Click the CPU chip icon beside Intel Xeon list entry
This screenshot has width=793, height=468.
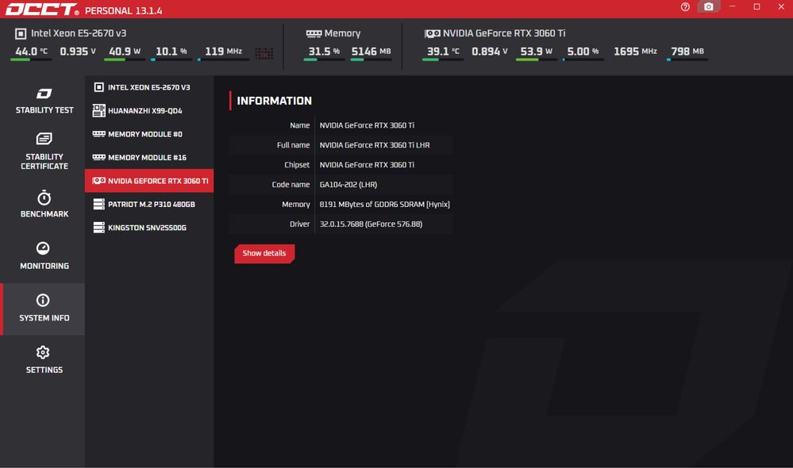pos(99,87)
